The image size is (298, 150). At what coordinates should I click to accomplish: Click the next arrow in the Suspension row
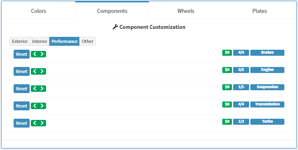42,89
